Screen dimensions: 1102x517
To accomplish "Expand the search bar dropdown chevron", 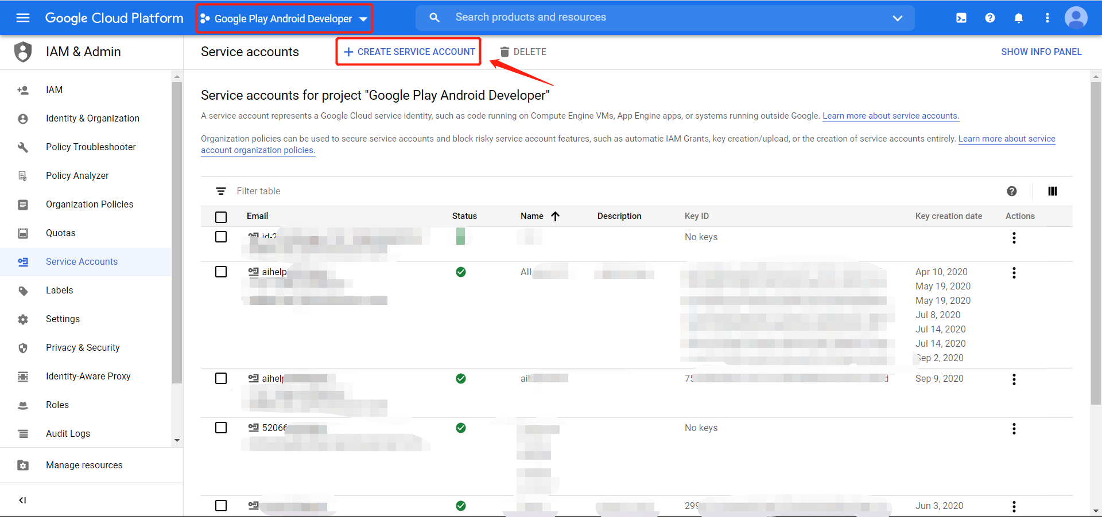I will click(x=898, y=18).
